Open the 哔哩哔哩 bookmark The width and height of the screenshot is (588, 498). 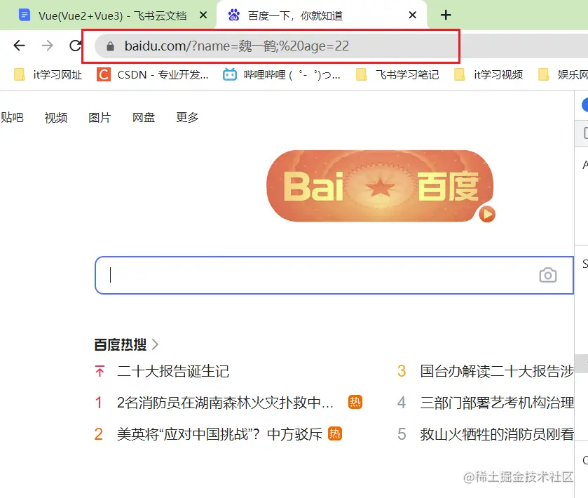[x=282, y=74]
